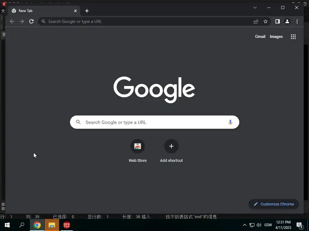Open the Google apps grid
The image size is (309, 231).
tap(293, 36)
